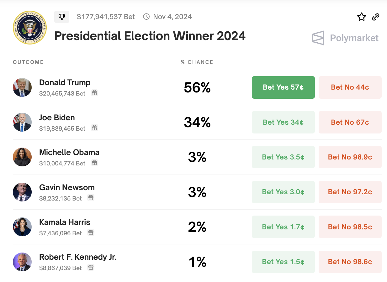Click the trophy icon badge
The width and height of the screenshot is (387, 282).
pyautogui.click(x=62, y=17)
